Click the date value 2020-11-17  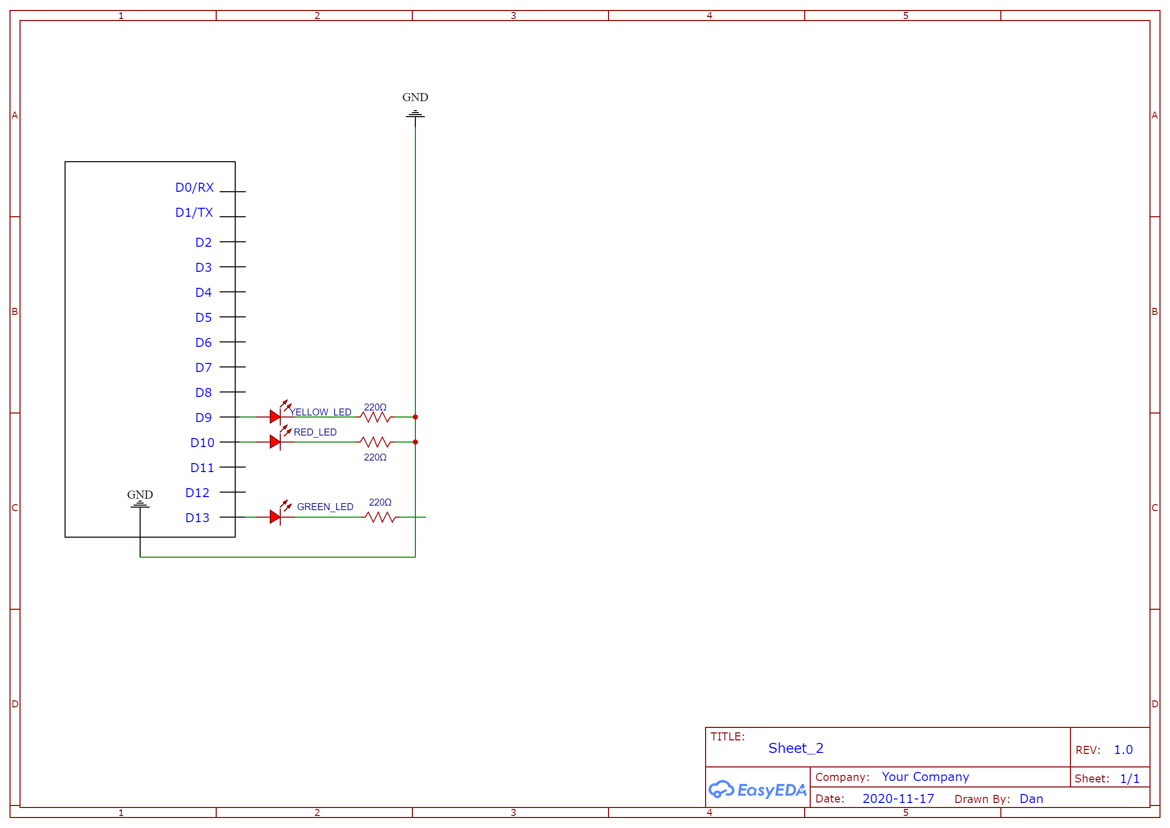coord(898,798)
